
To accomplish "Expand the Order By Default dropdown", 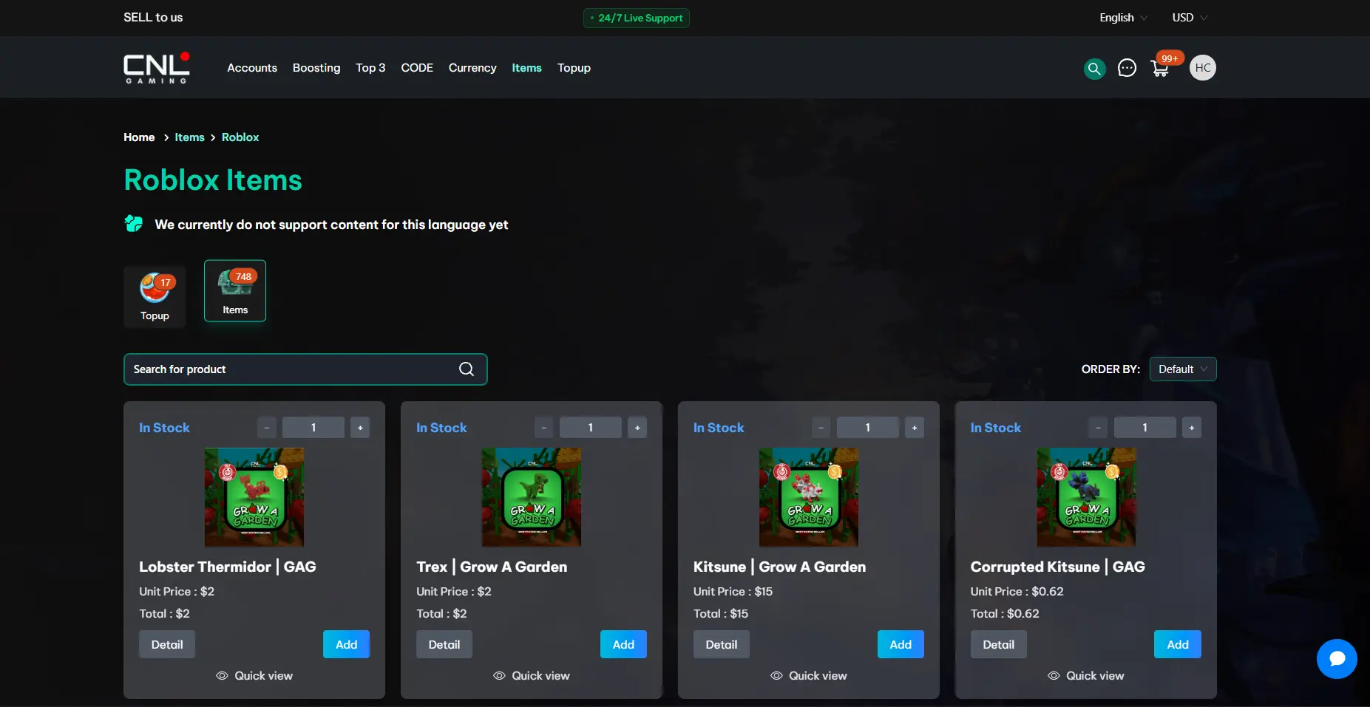I will (1183, 369).
